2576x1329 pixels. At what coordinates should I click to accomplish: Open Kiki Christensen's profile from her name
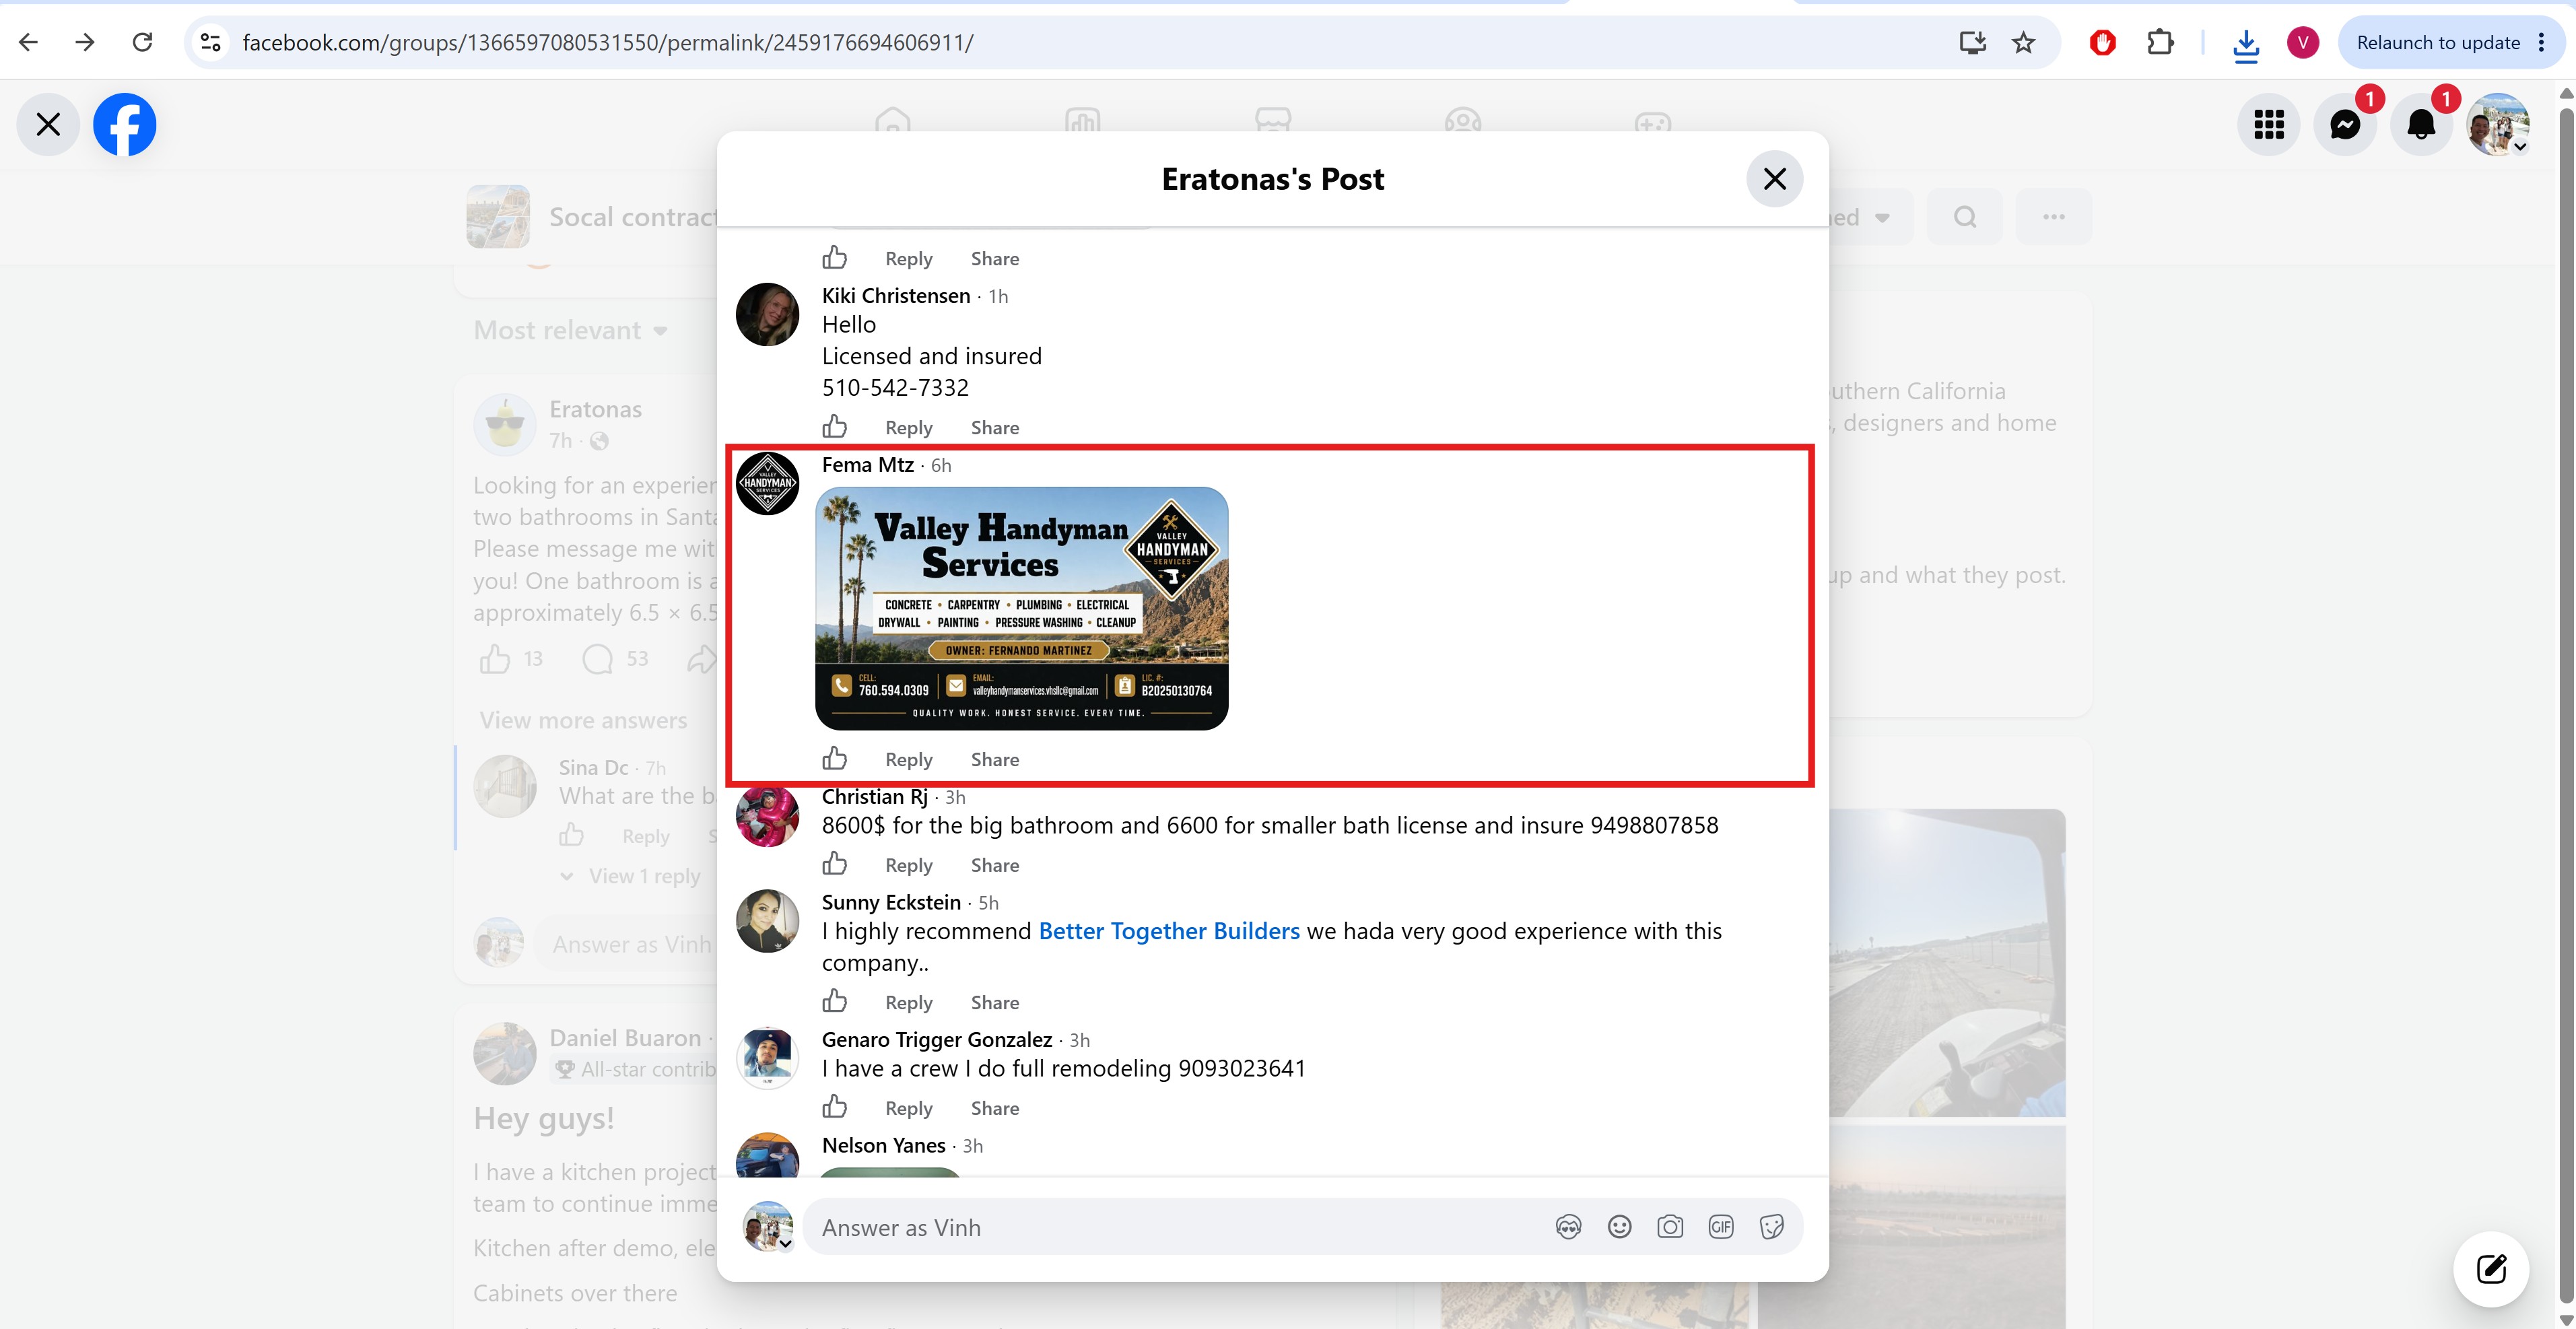click(896, 296)
